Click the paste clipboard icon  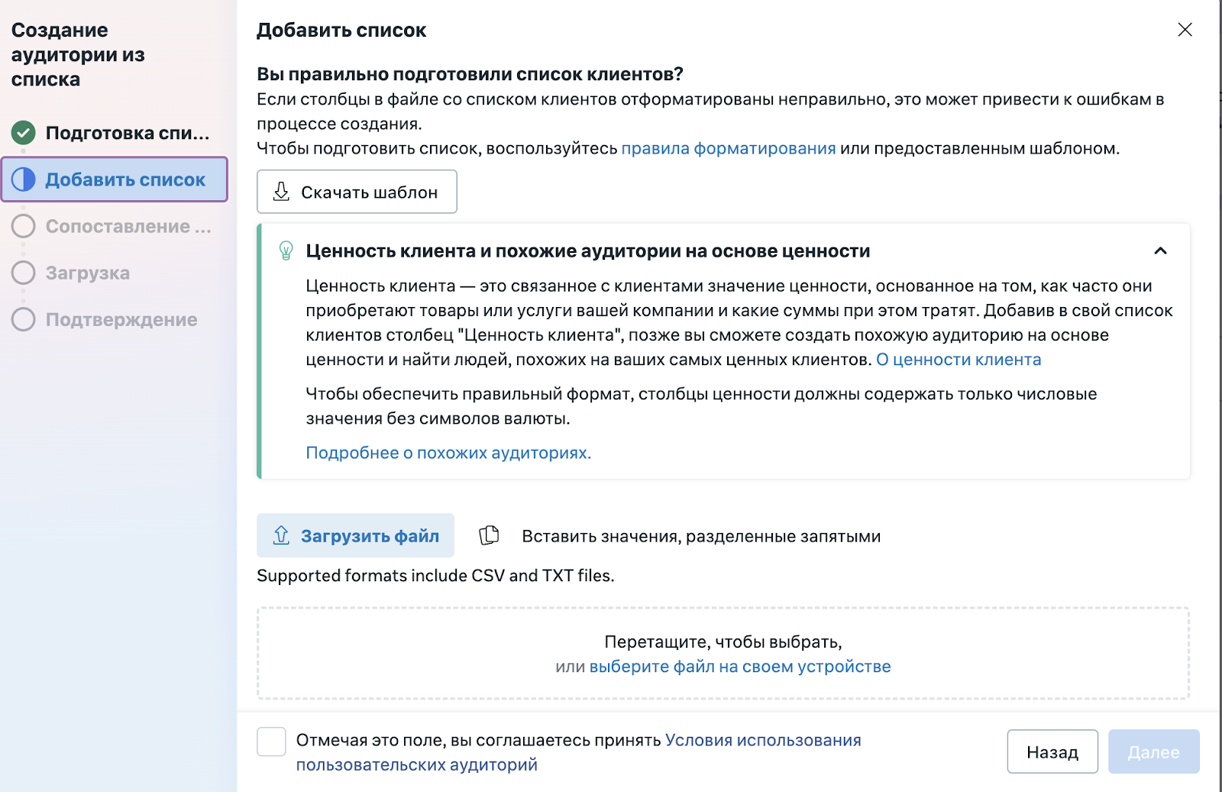pos(489,535)
